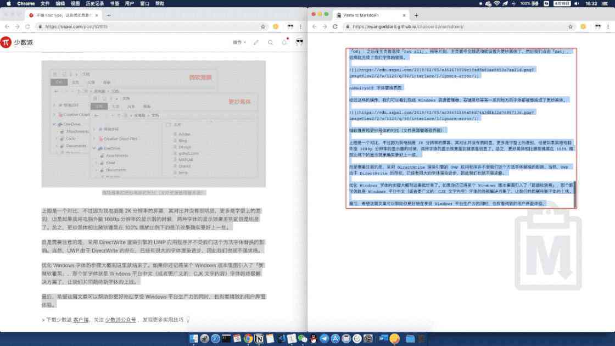Screen dimensions: 615x346
Task: Open Chrome three-dot menu in Markdown window
Action: coord(608,27)
